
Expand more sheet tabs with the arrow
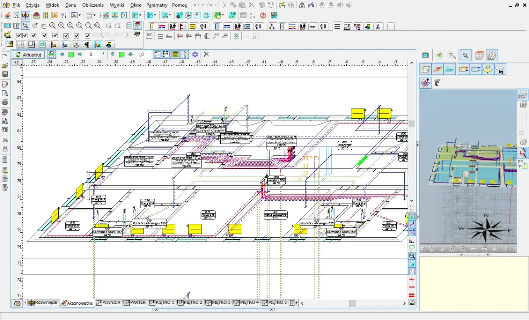pyautogui.click(x=296, y=303)
